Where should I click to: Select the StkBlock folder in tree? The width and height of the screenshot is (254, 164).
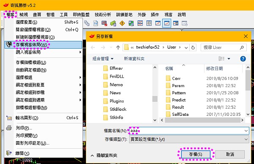(115, 109)
